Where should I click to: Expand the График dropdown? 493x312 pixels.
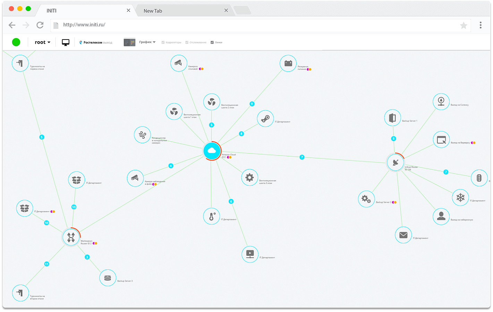point(147,42)
